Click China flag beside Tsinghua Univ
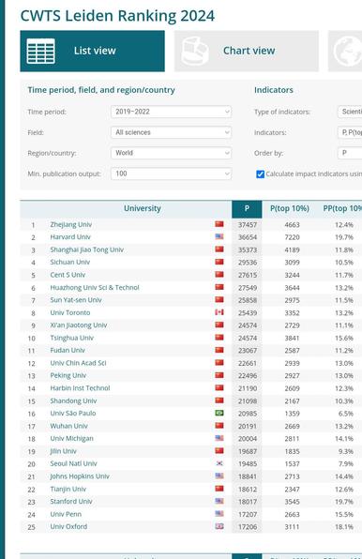 tap(219, 338)
